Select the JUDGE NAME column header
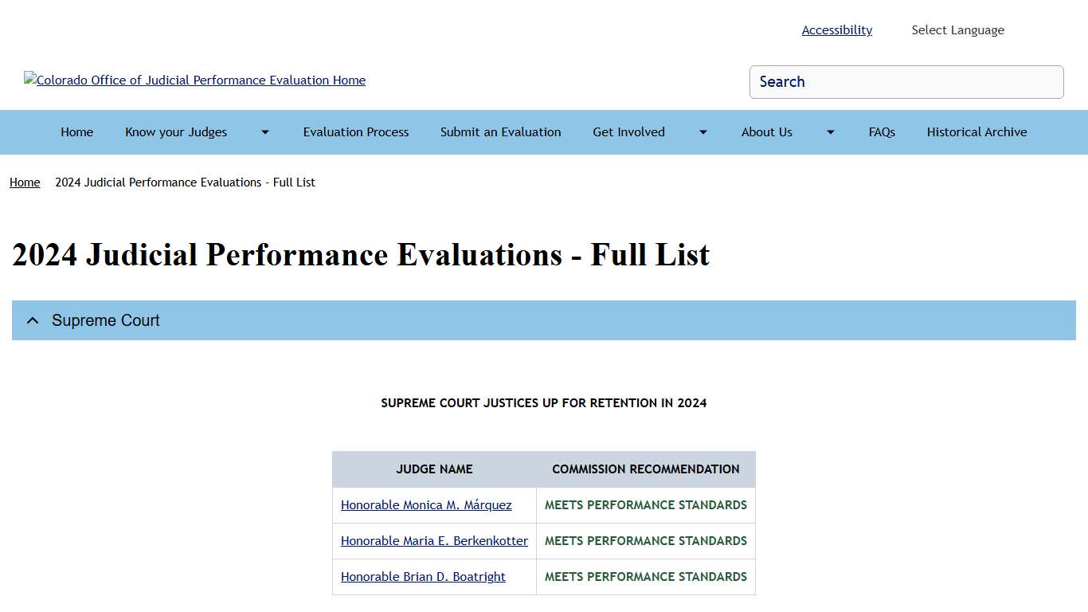 click(x=434, y=469)
